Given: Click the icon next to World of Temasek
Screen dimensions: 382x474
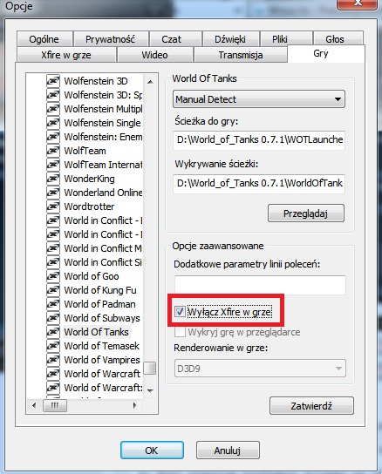Looking at the screenshot, I should [53, 346].
